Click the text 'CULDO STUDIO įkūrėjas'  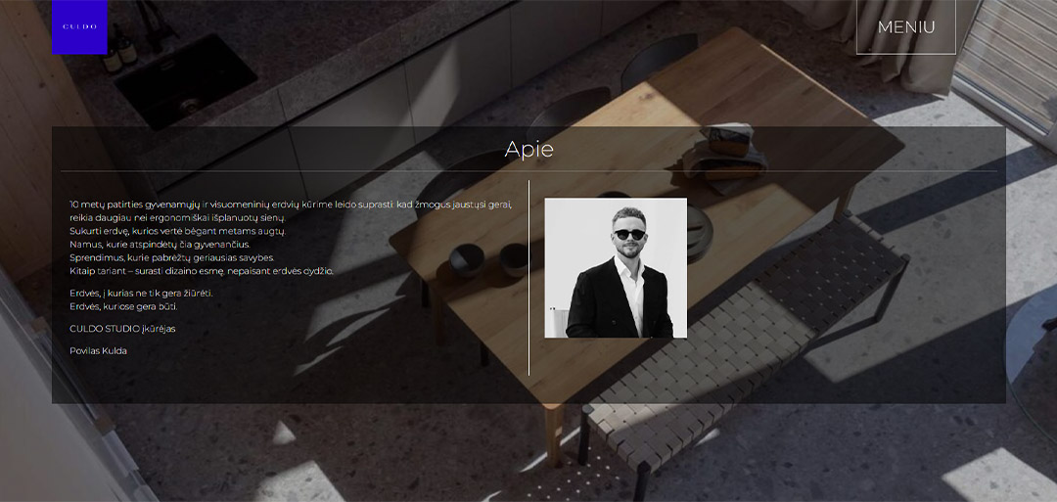pyautogui.click(x=122, y=329)
